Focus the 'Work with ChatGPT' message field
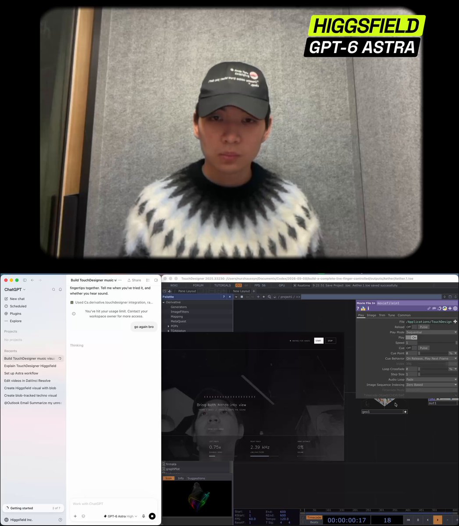The height and width of the screenshot is (526, 459). [113, 504]
